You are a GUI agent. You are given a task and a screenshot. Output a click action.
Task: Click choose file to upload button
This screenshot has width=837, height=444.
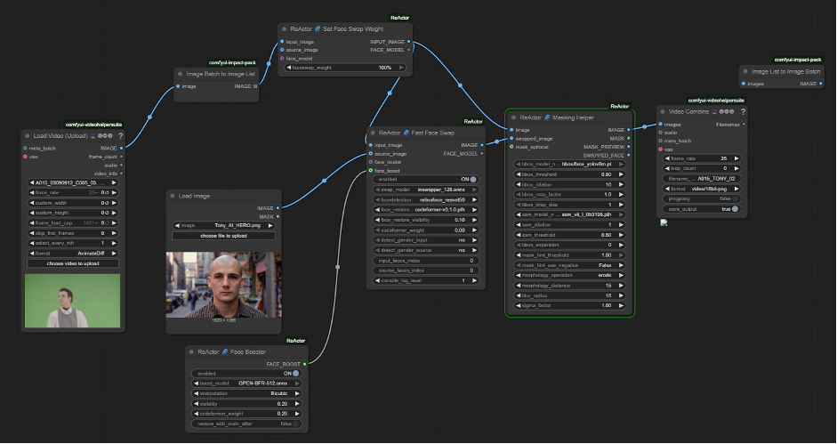[x=223, y=236]
